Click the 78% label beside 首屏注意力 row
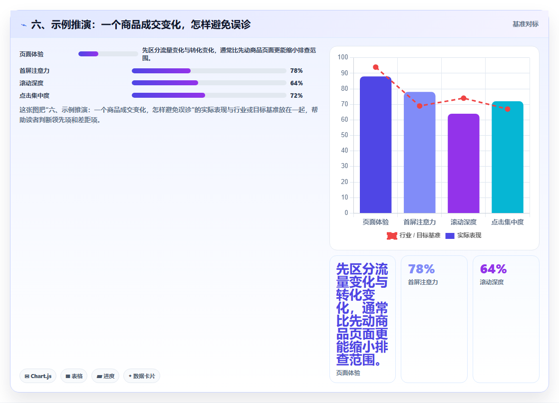 296,70
